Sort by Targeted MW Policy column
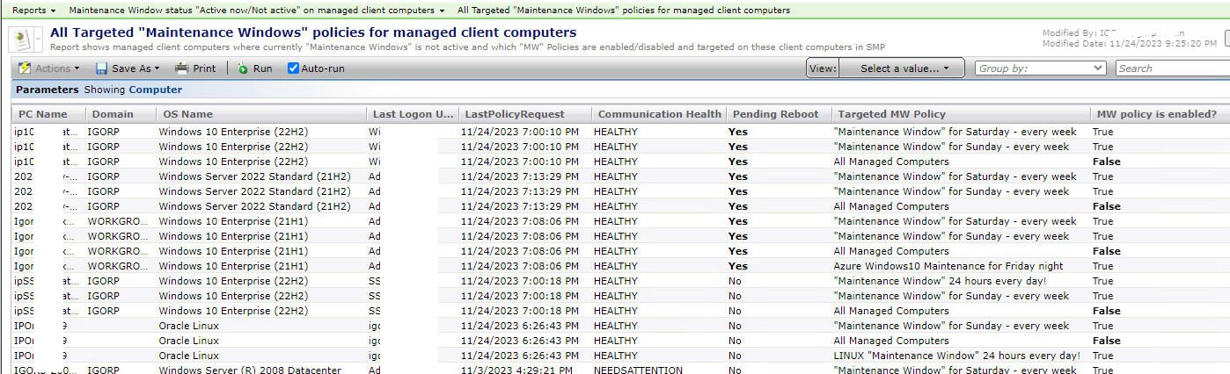This screenshot has height=374, width=1230. (x=891, y=114)
